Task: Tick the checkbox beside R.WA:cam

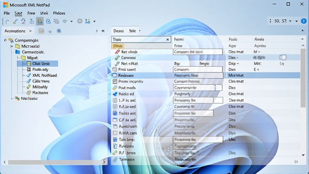Action: point(115,133)
